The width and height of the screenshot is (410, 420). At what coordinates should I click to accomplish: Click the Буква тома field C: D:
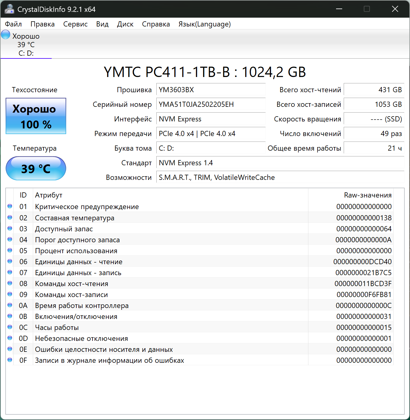point(211,148)
